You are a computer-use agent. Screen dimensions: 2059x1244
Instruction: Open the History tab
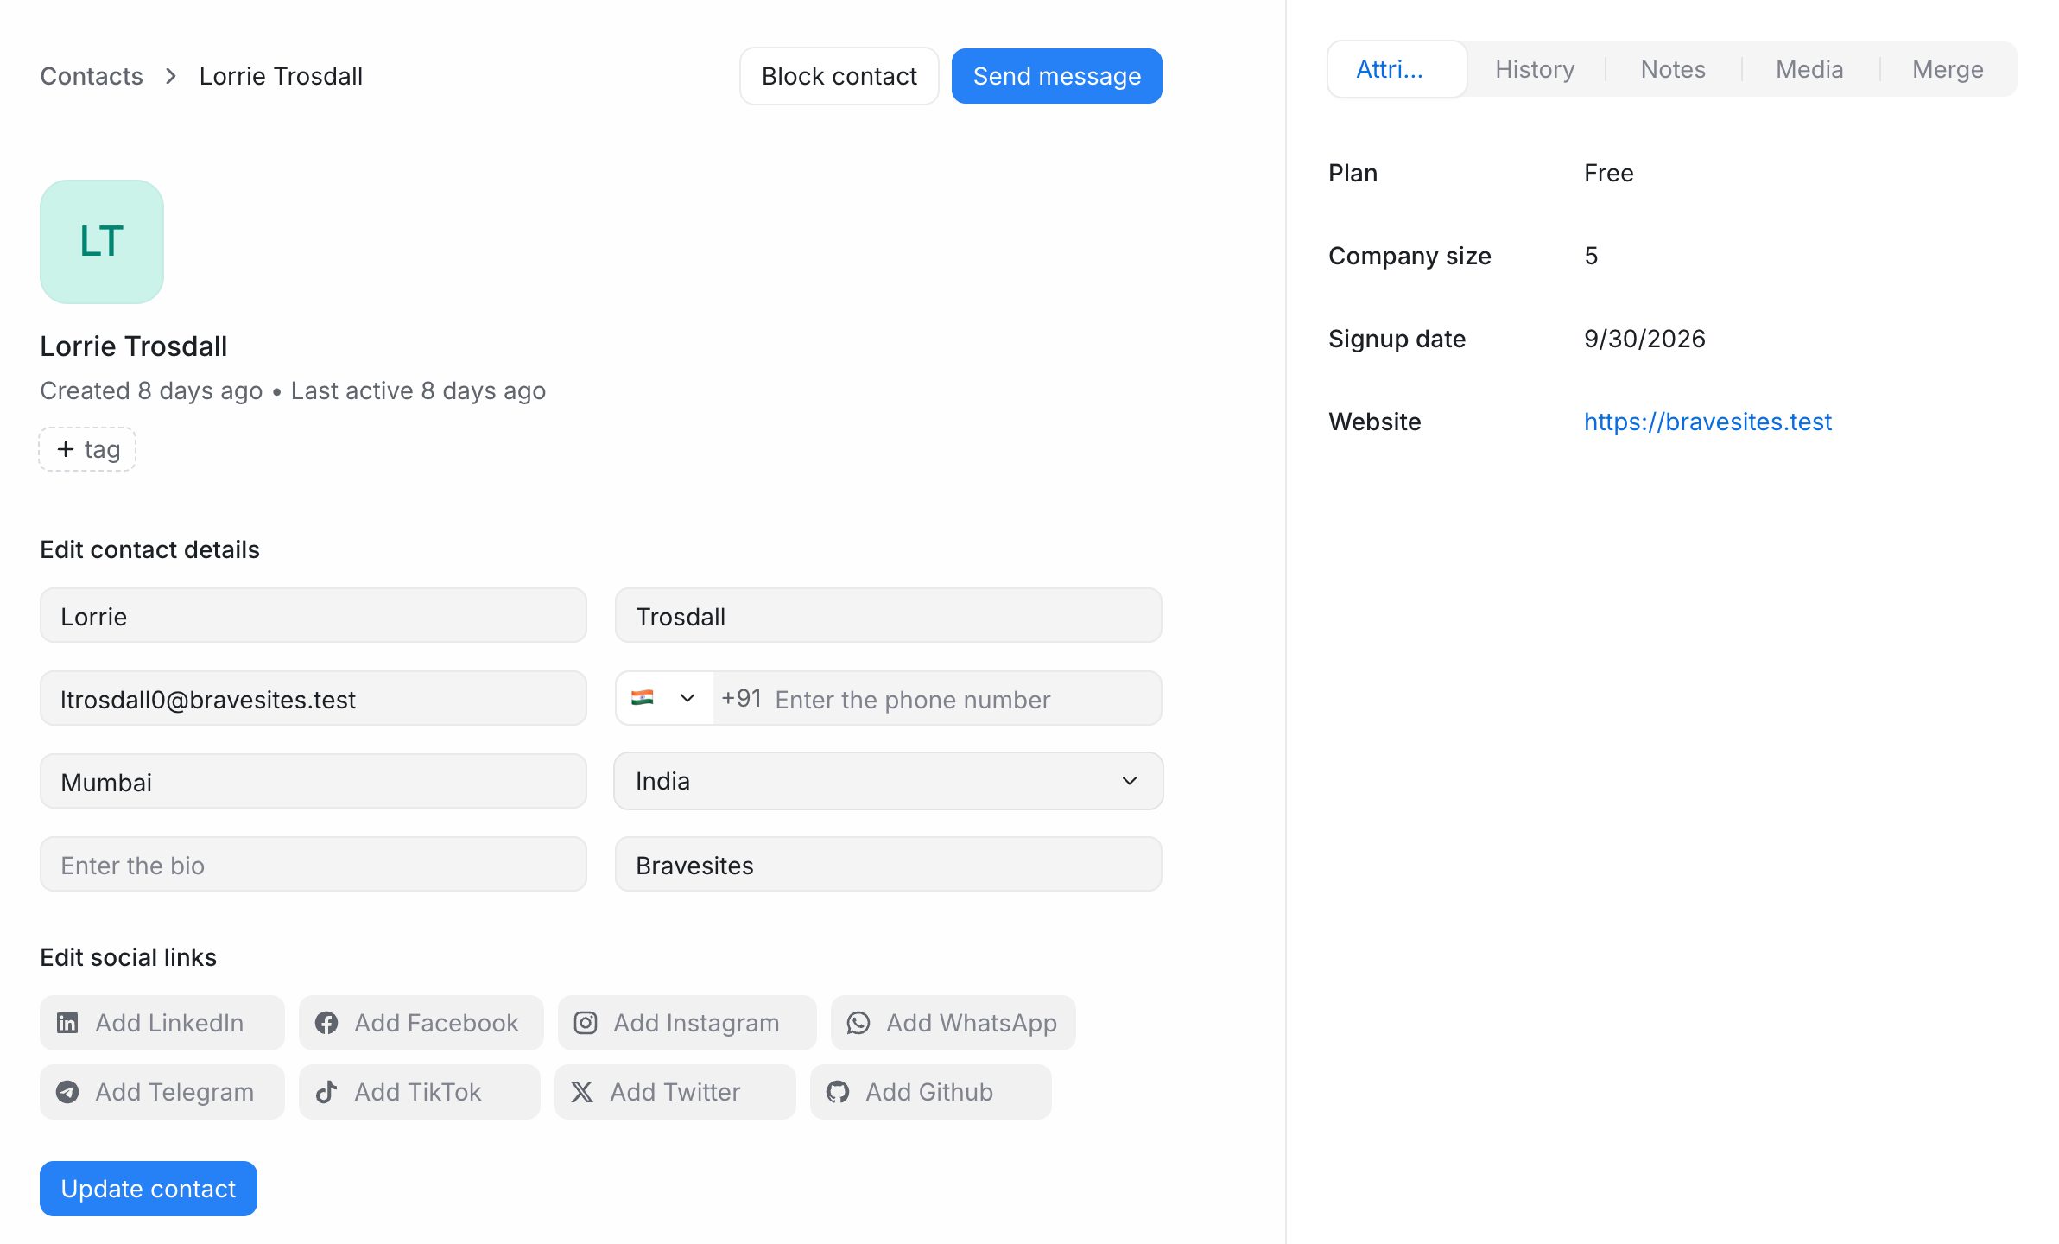pos(1535,69)
